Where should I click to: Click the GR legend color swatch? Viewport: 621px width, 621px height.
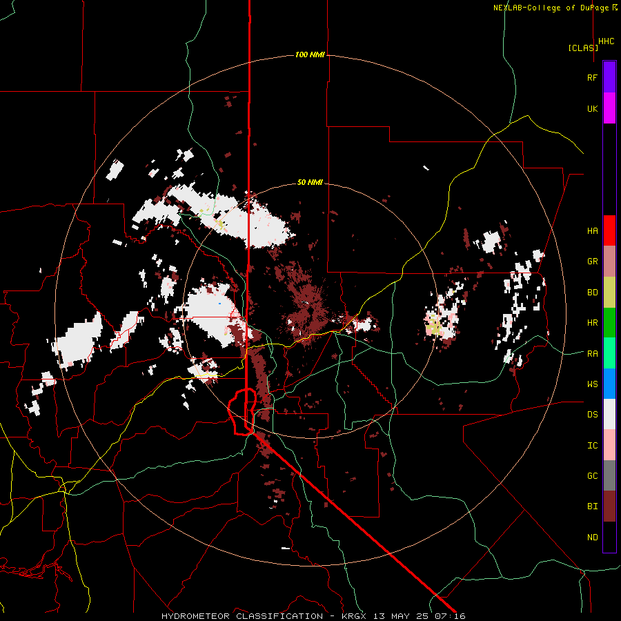(x=609, y=262)
